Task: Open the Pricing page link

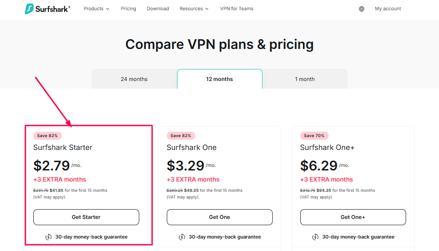Action: tap(129, 9)
